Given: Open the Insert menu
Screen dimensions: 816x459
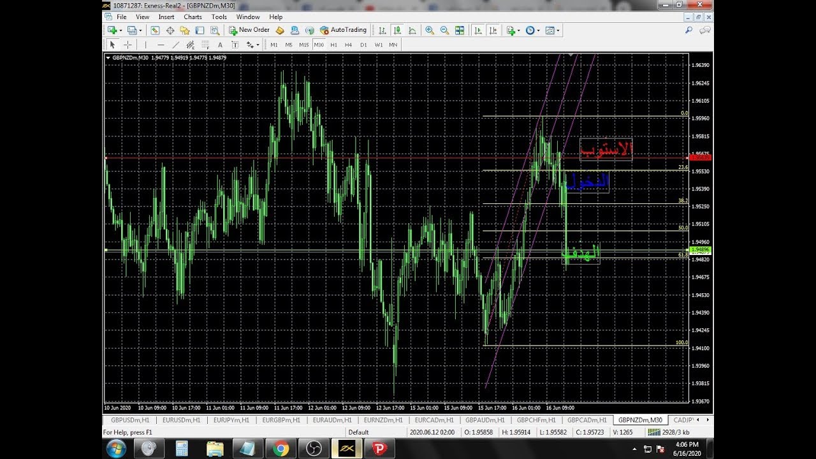Looking at the screenshot, I should click(x=166, y=17).
